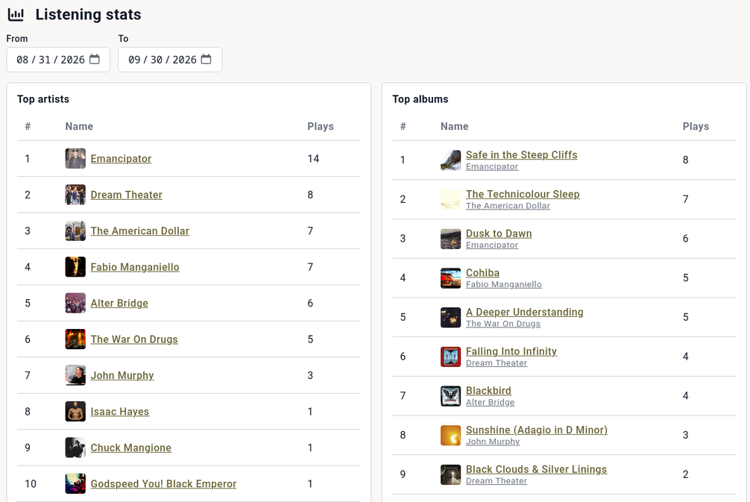Screen dimensions: 750x502
Task: Click the Blackbird album cover
Action: 450,396
